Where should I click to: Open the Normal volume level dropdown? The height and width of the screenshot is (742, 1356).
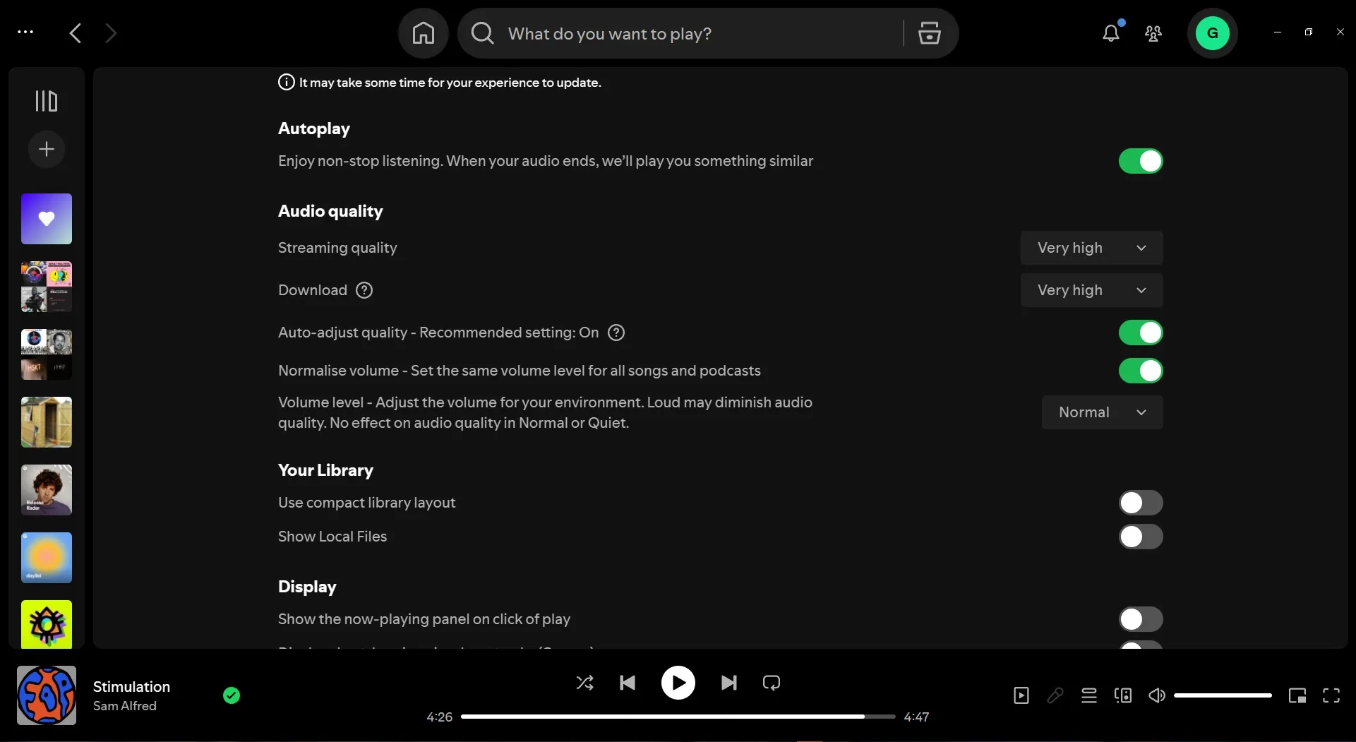(1101, 412)
